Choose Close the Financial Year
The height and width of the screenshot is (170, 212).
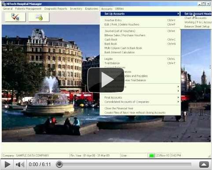click(140, 108)
